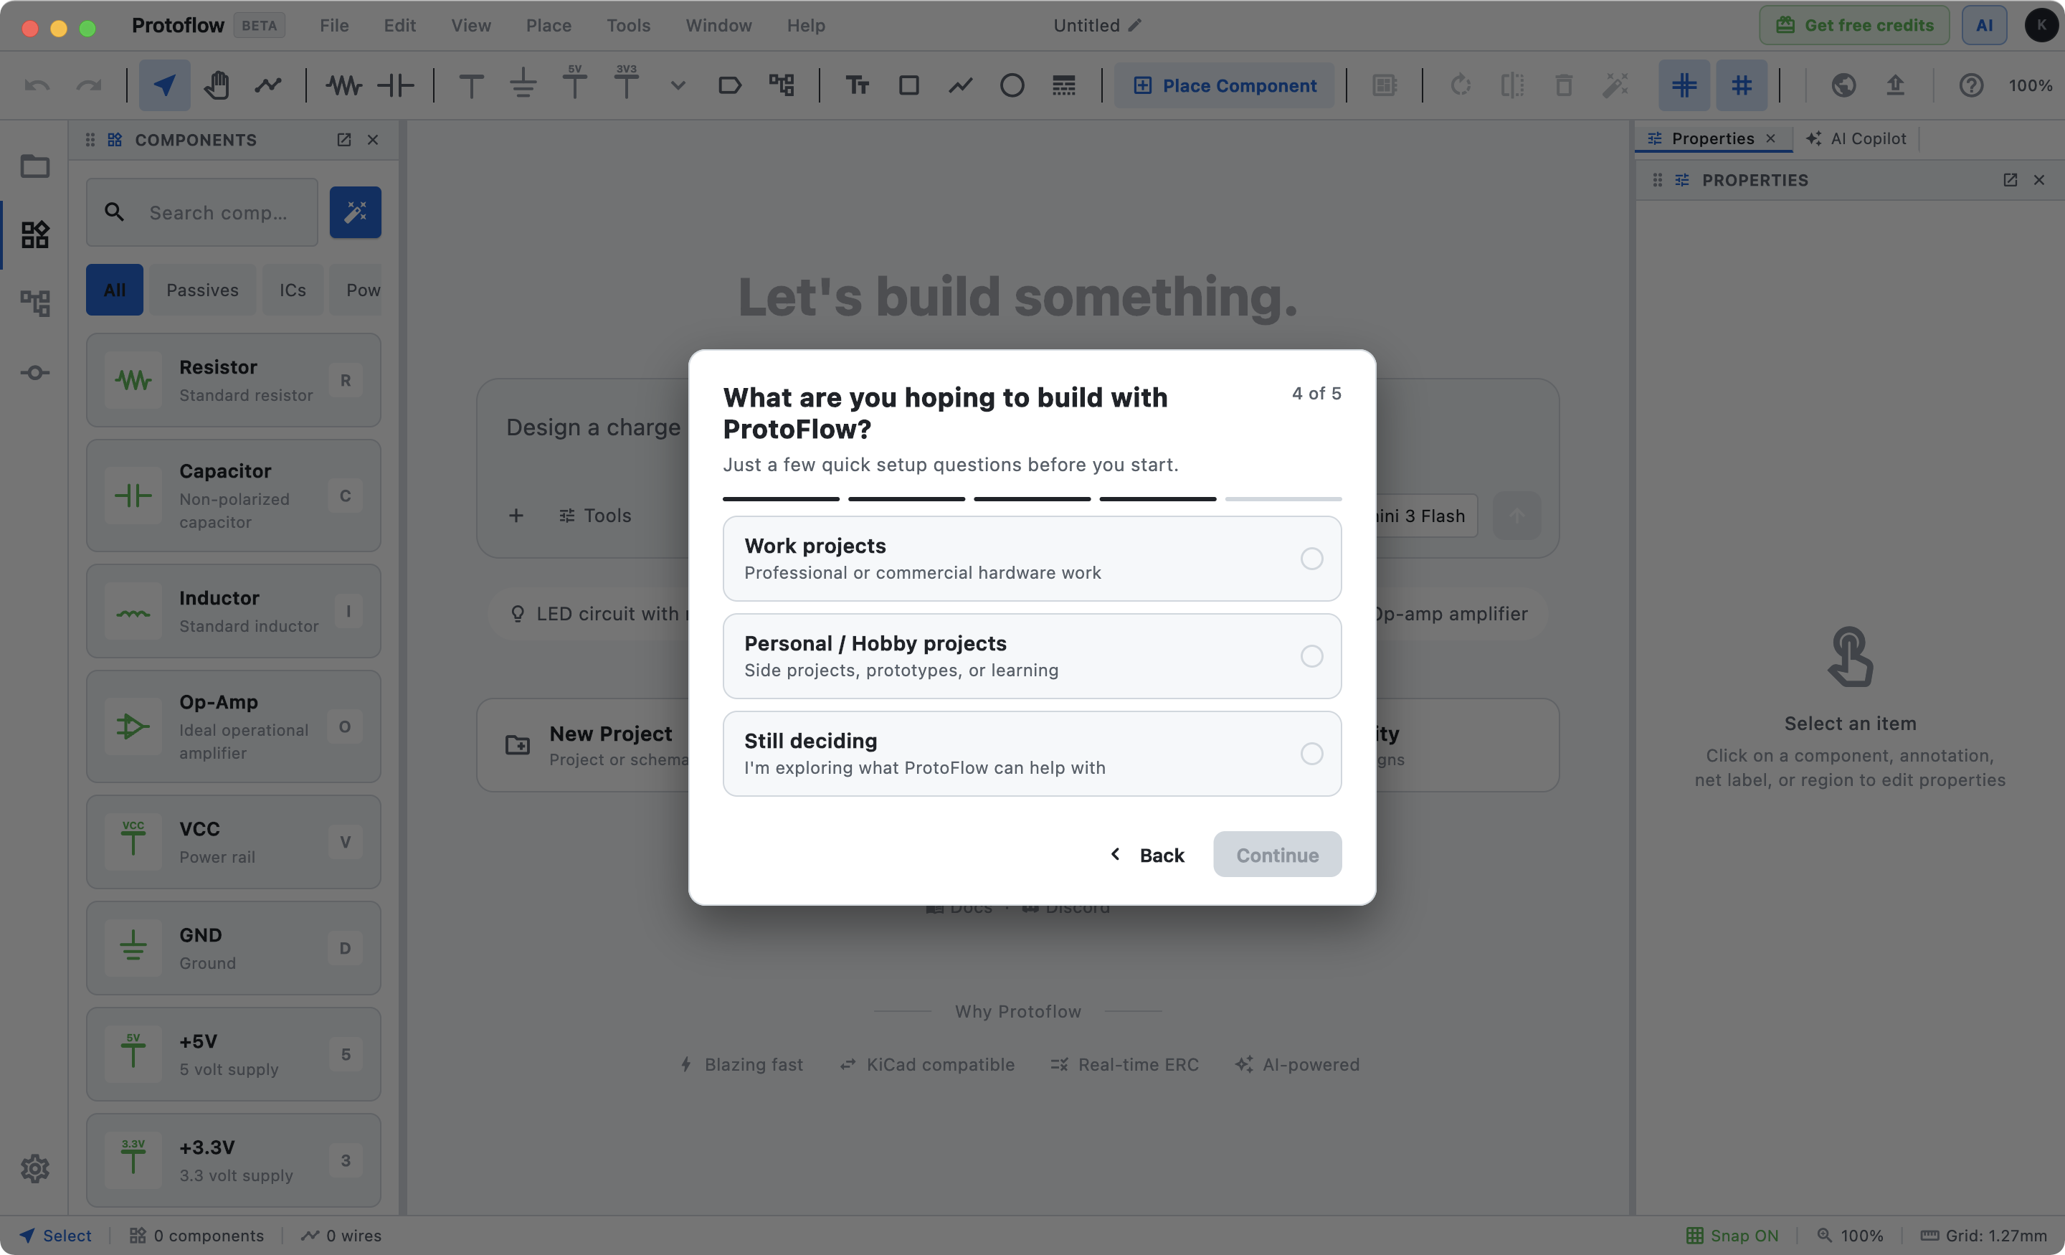Viewport: 2065px width, 1255px height.
Task: Choose the rectangle shape tool
Action: (x=908, y=85)
